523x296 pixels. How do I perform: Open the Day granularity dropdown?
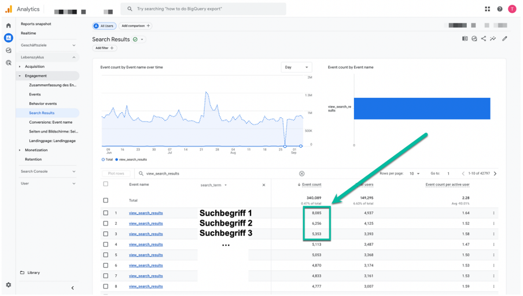click(x=296, y=67)
